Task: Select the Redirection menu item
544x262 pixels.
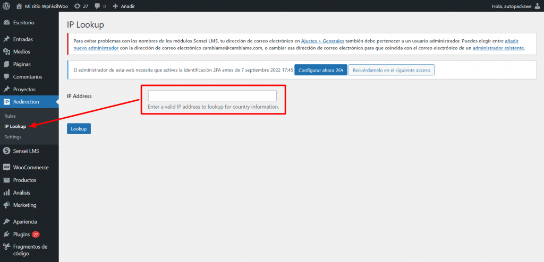Action: [29, 101]
